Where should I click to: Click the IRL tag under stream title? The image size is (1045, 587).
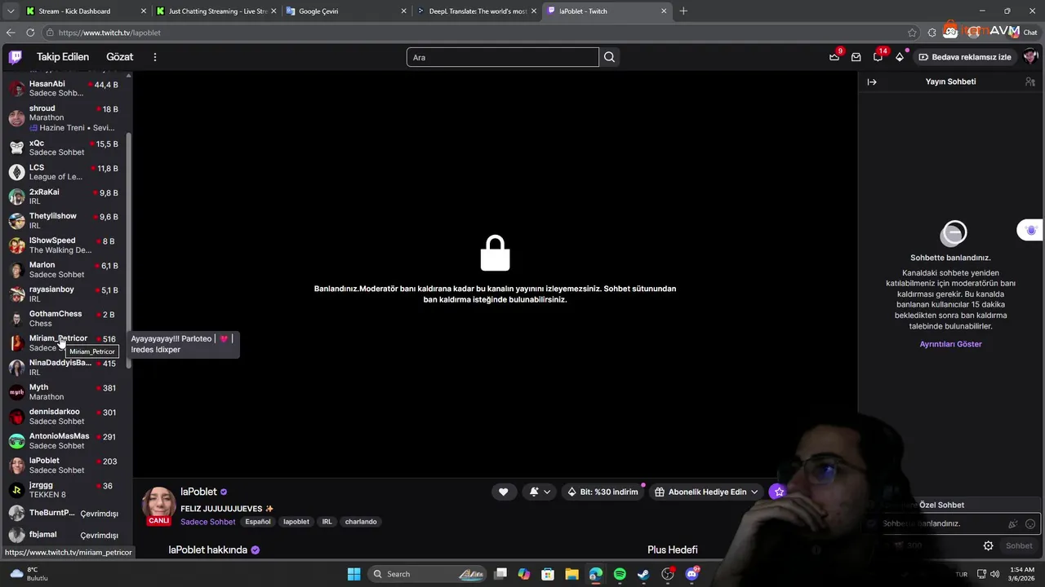(x=327, y=522)
